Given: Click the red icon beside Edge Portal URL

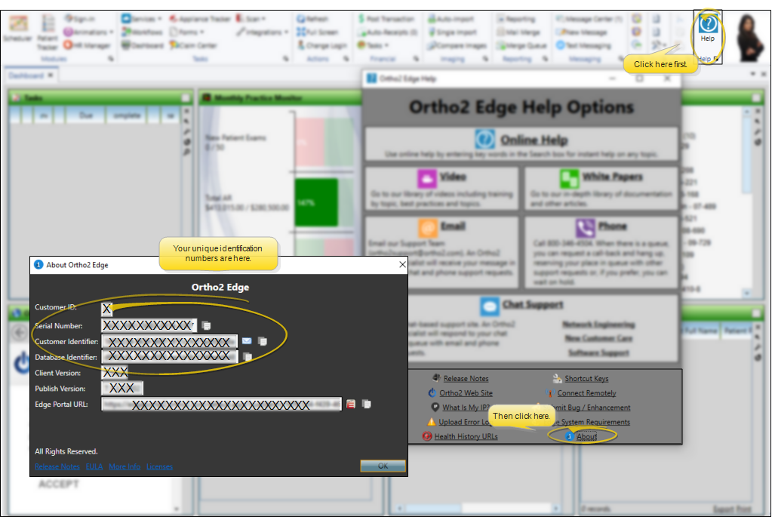Looking at the screenshot, I should pyautogui.click(x=351, y=405).
